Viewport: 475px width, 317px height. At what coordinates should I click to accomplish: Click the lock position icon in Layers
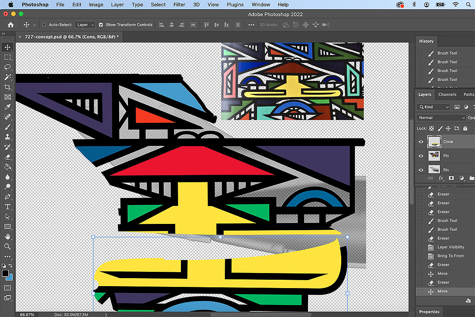(448, 128)
